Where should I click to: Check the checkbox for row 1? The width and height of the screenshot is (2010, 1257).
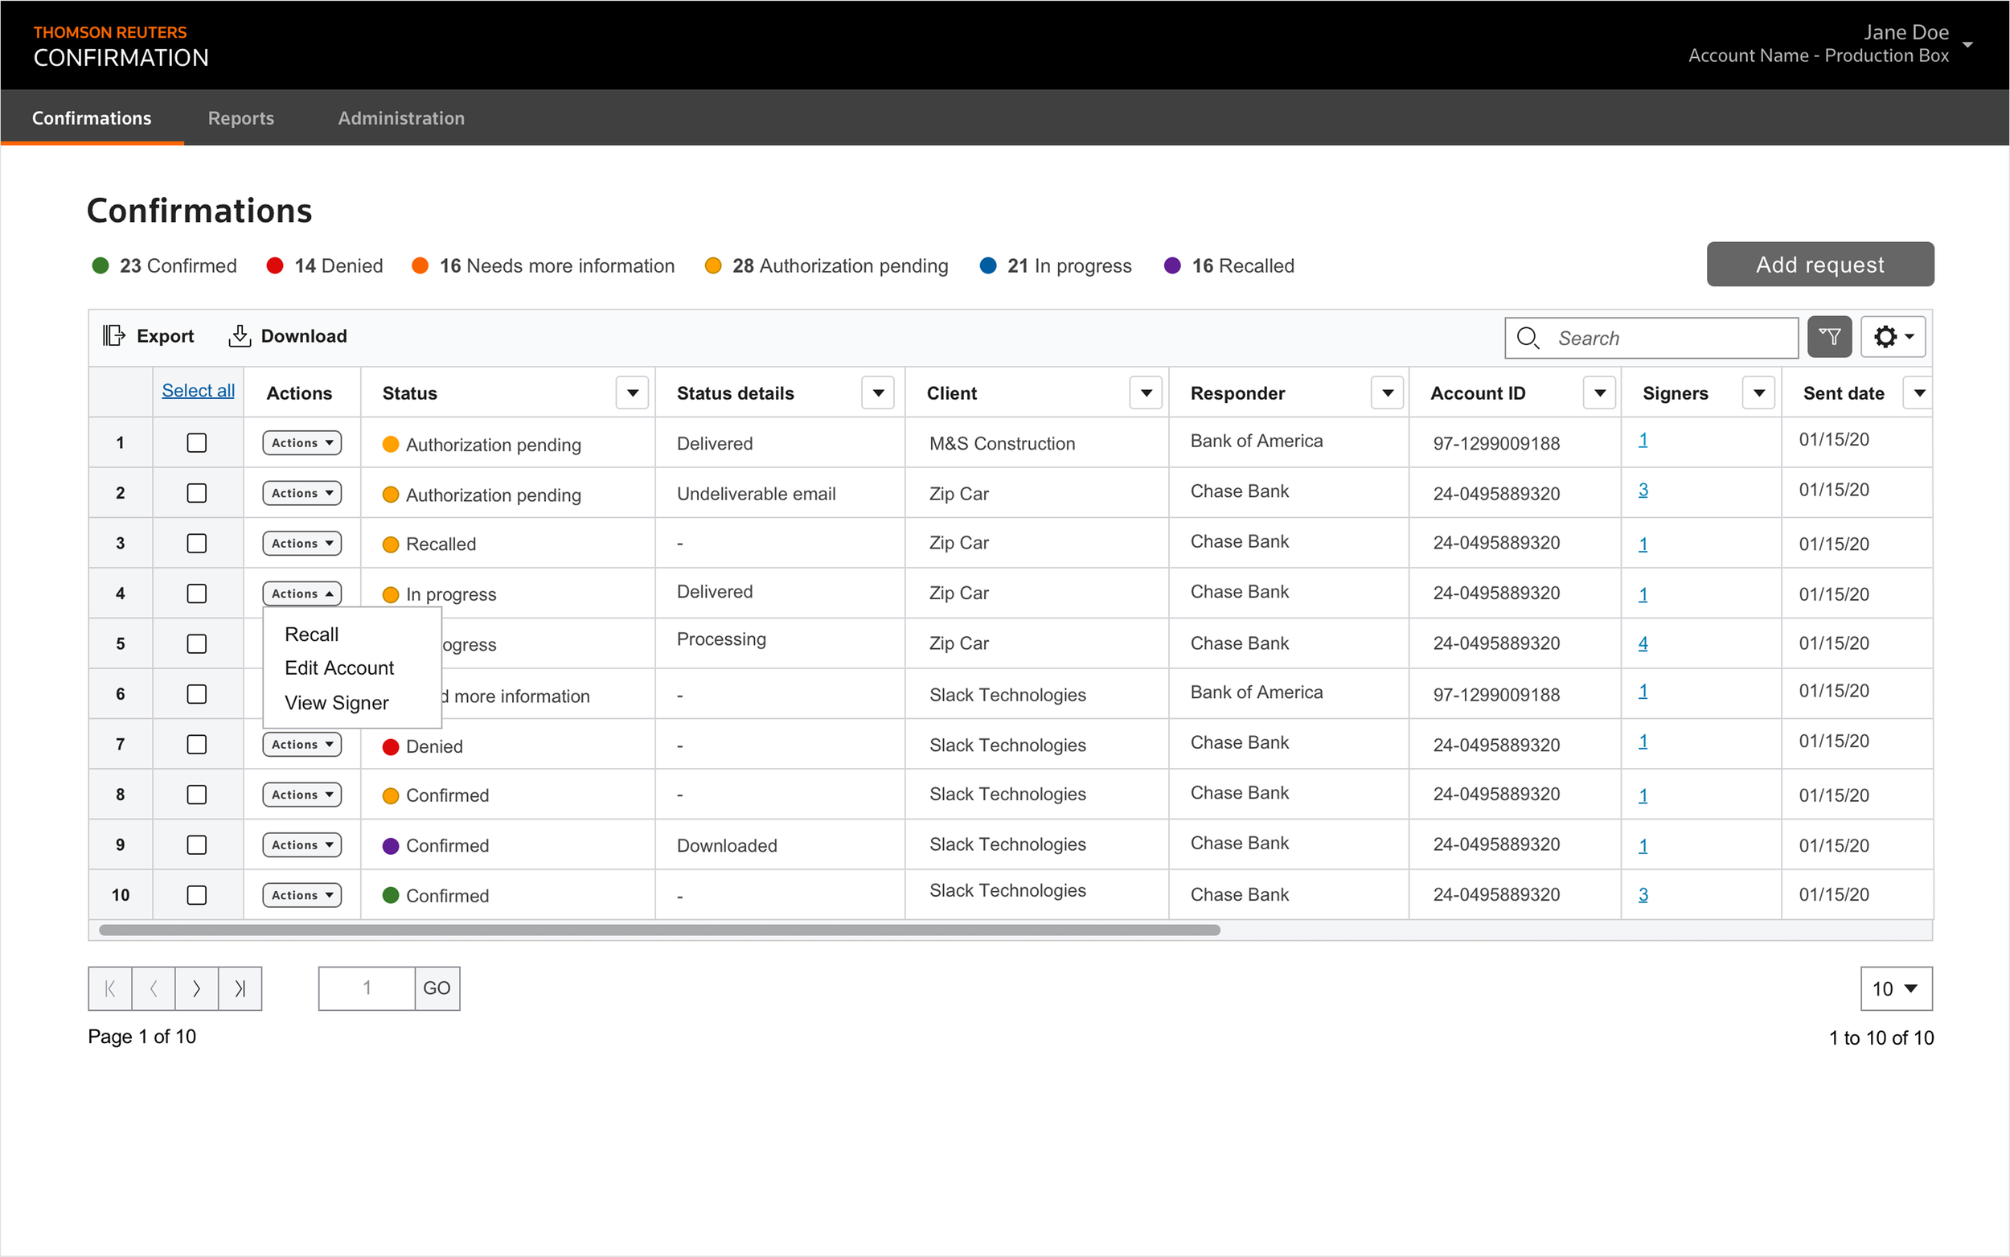click(x=197, y=442)
